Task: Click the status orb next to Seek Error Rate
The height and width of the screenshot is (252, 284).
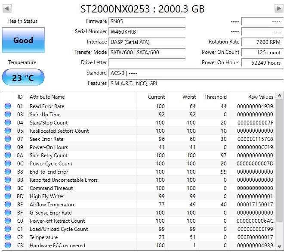Action: pyautogui.click(x=8, y=139)
